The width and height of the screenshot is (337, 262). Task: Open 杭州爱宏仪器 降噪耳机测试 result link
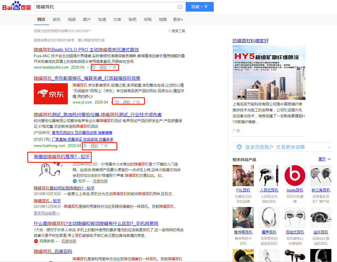point(98,115)
